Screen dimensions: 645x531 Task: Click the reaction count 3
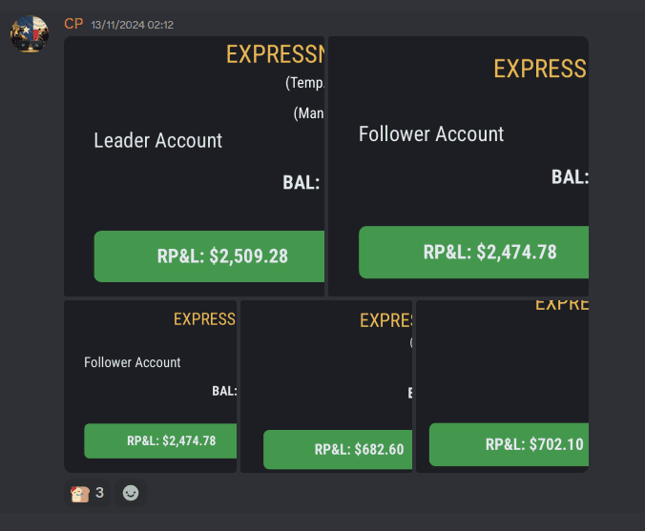[99, 492]
